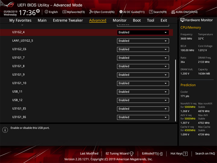Open date and time settings gear
Image resolution: width=217 pixels, height=163 pixels.
coord(38,11)
